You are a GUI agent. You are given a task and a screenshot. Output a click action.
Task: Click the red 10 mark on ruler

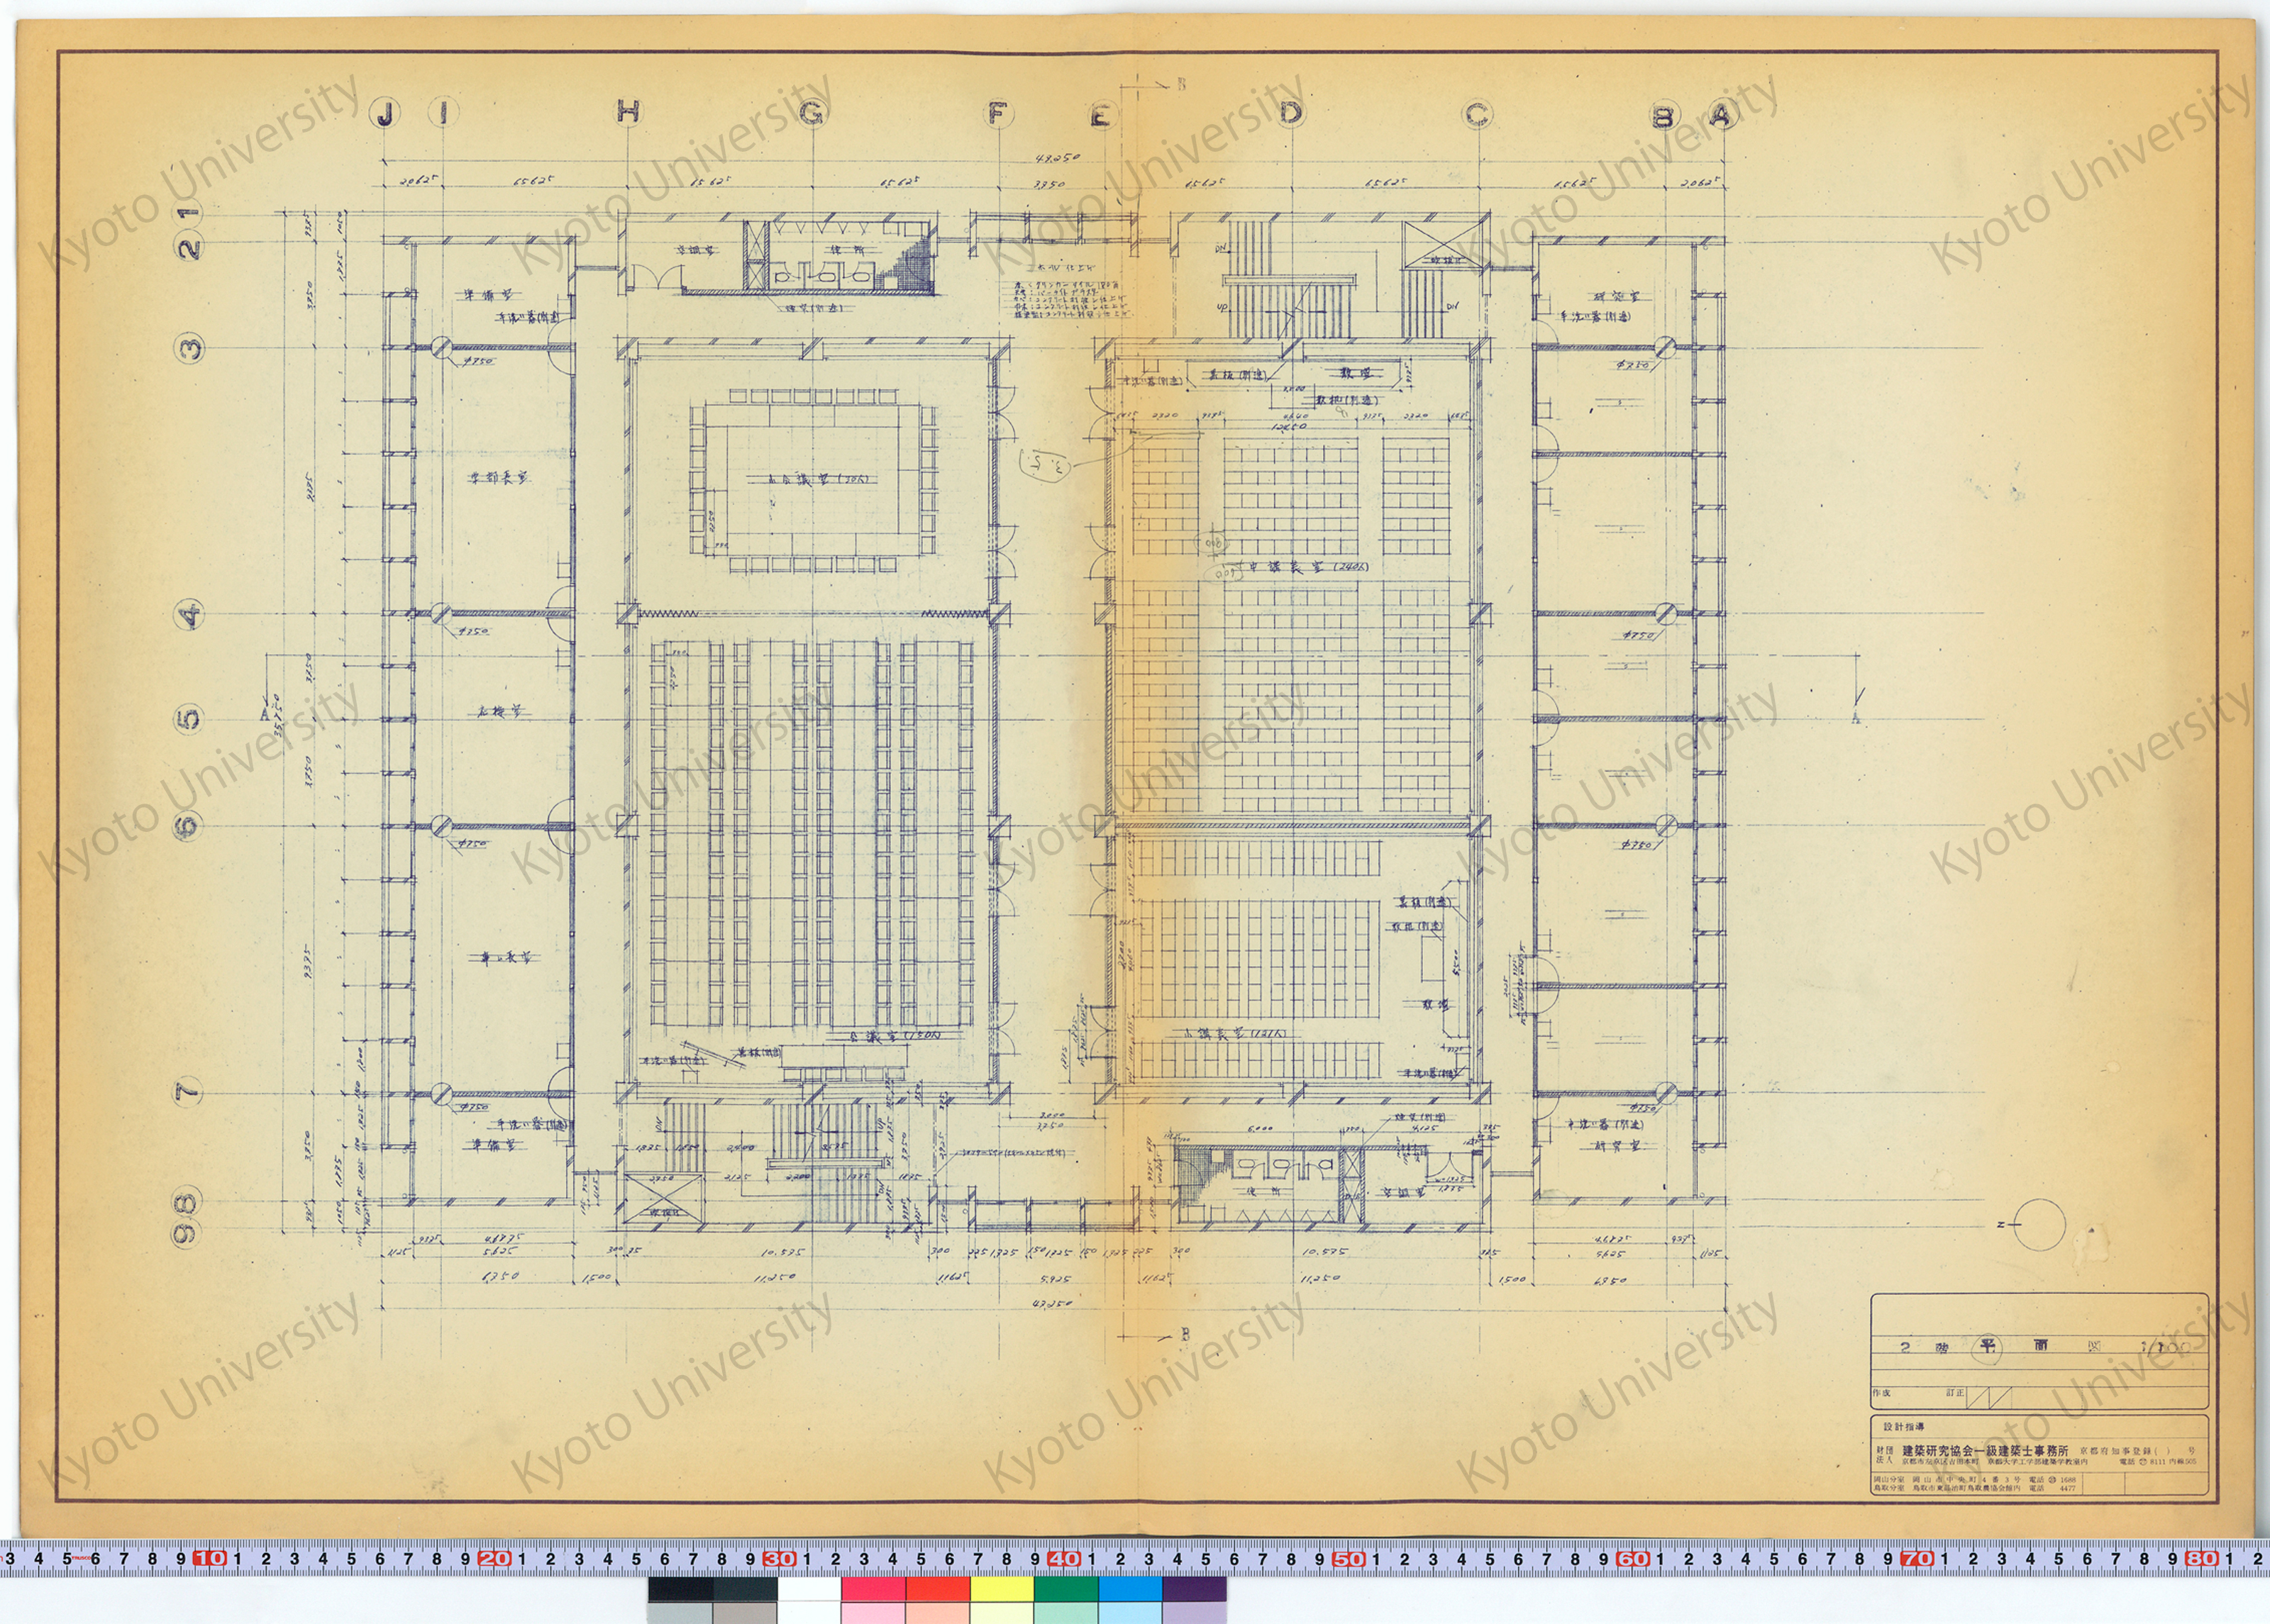209,1558
